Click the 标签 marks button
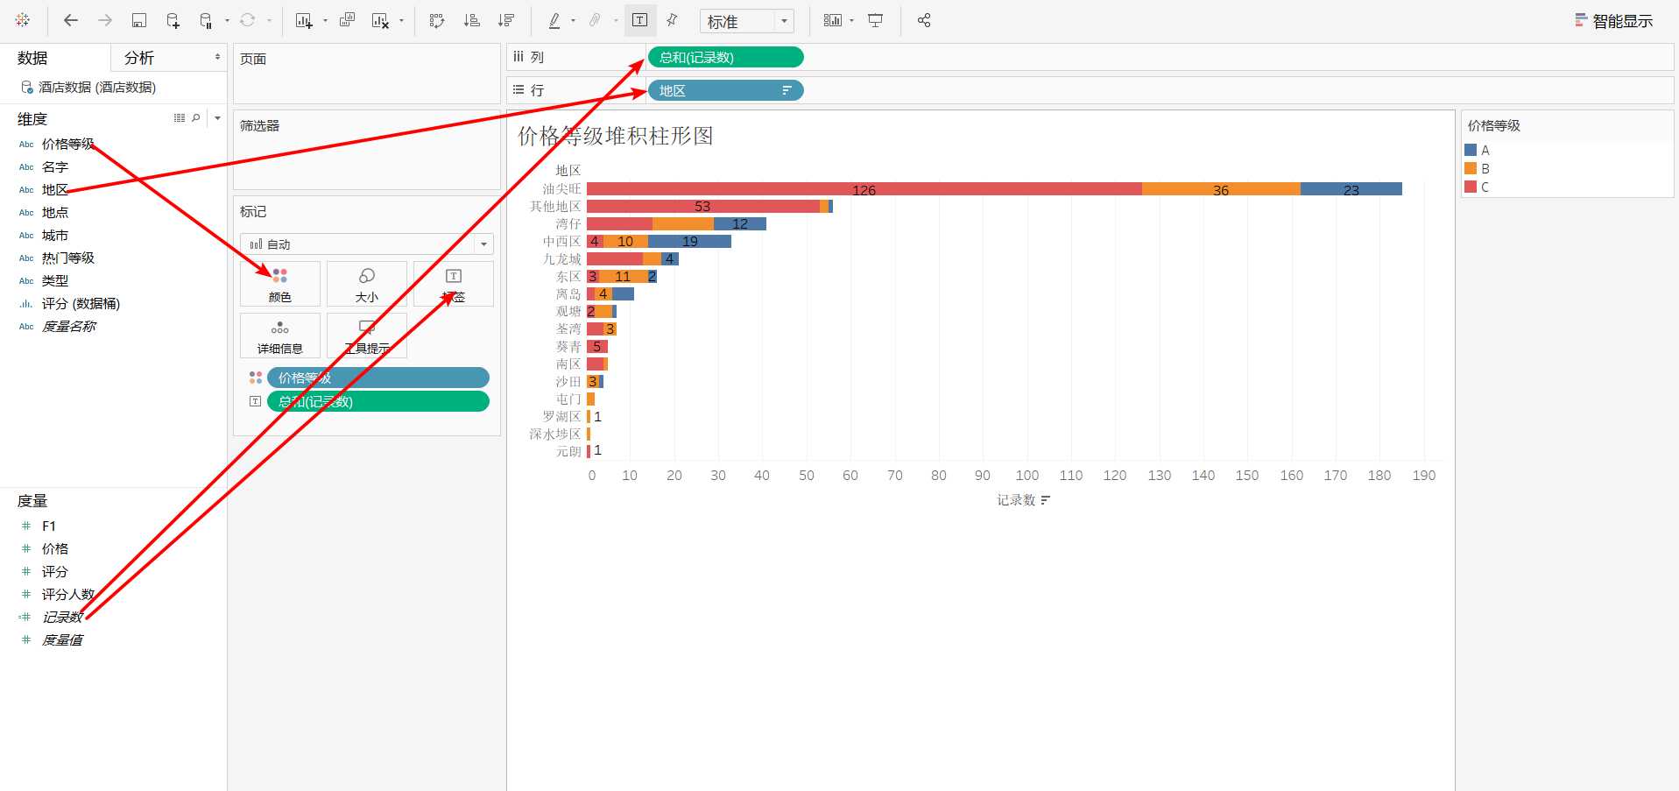 pyautogui.click(x=454, y=284)
